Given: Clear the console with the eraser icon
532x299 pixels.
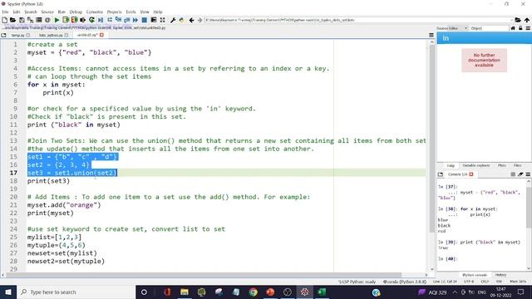Looking at the screenshot, I should (x=520, y=174).
